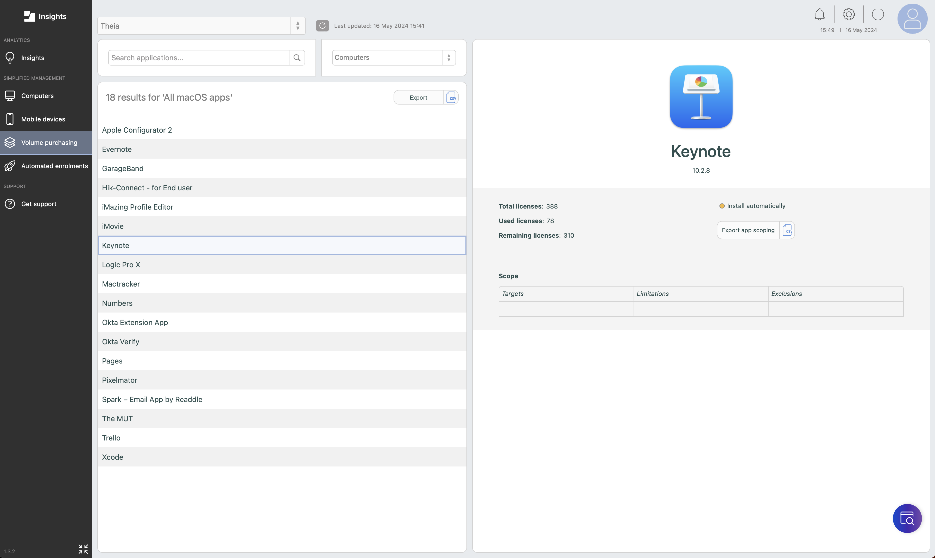The width and height of the screenshot is (935, 558).
Task: Select Evernote in app list
Action: coord(282,149)
